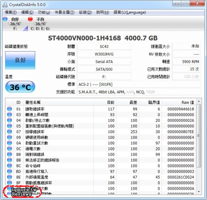
Task: Open the 說明(H) menu
Action: [x=102, y=12]
